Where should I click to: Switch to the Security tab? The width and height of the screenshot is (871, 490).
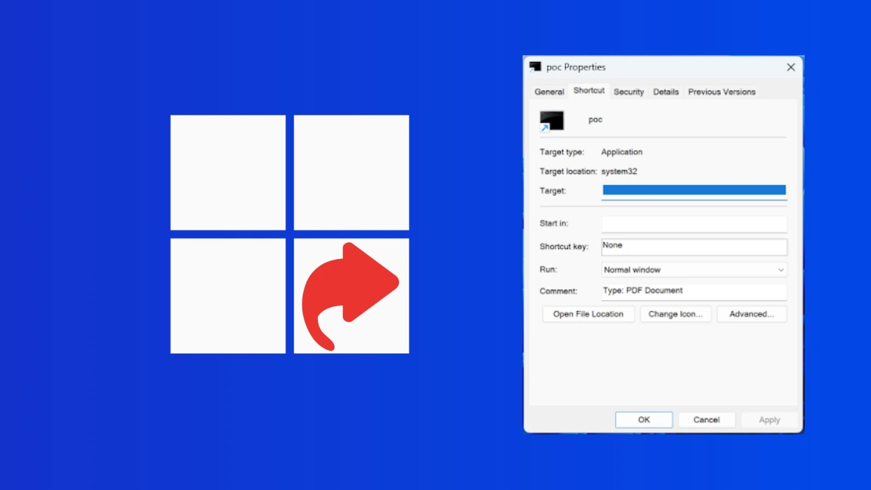click(x=628, y=91)
